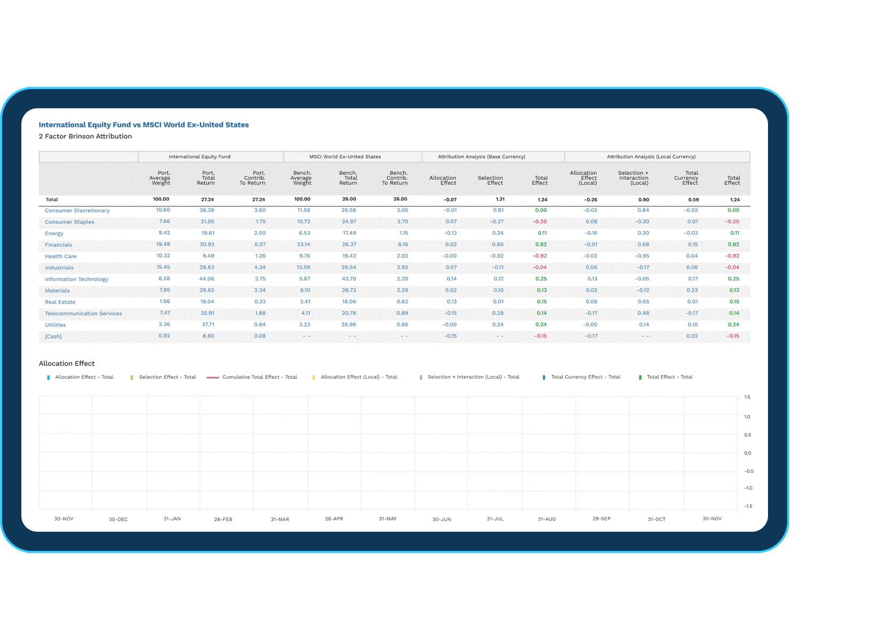Sort by Port. Contrib. To Return column
Viewport: 880px width, 640px height.
pos(252,178)
